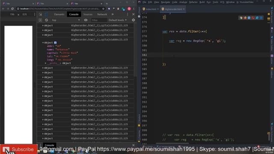This screenshot has height=154, width=274.
Task: Click the name: "Arkansas" property
Action: [58, 50]
